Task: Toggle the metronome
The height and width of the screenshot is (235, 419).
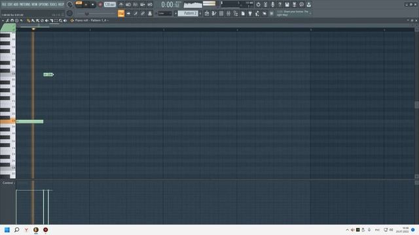Action: (121, 5)
